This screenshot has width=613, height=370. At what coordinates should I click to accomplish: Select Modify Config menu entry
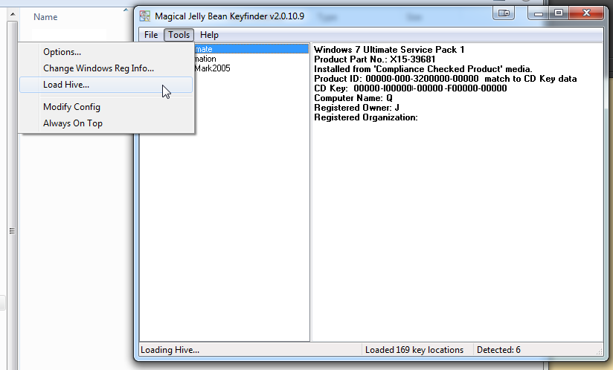point(106,107)
